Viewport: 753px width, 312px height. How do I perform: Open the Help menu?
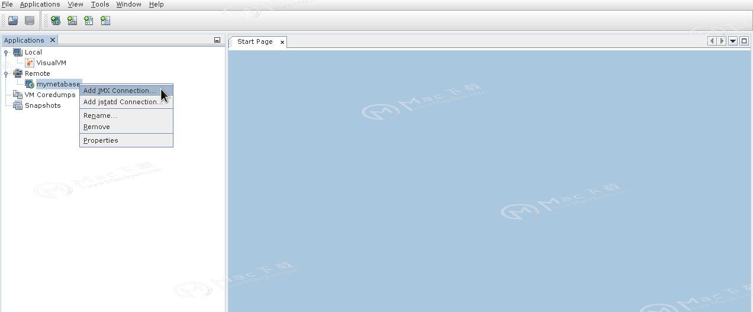tap(156, 4)
